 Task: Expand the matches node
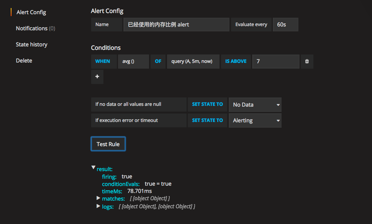(98, 198)
